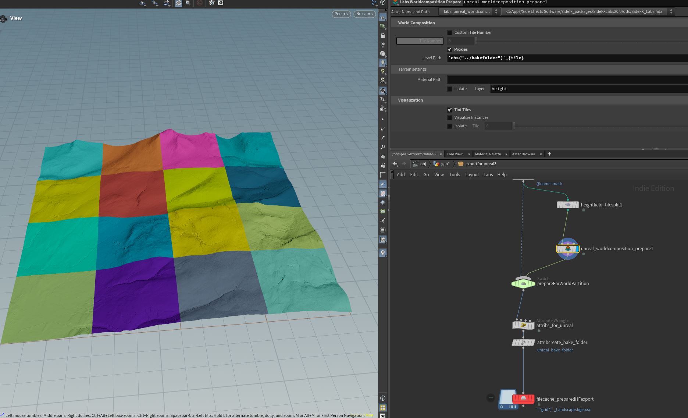
Task: Click the red disabled circle toolbar icon
Action: click(200, 3)
